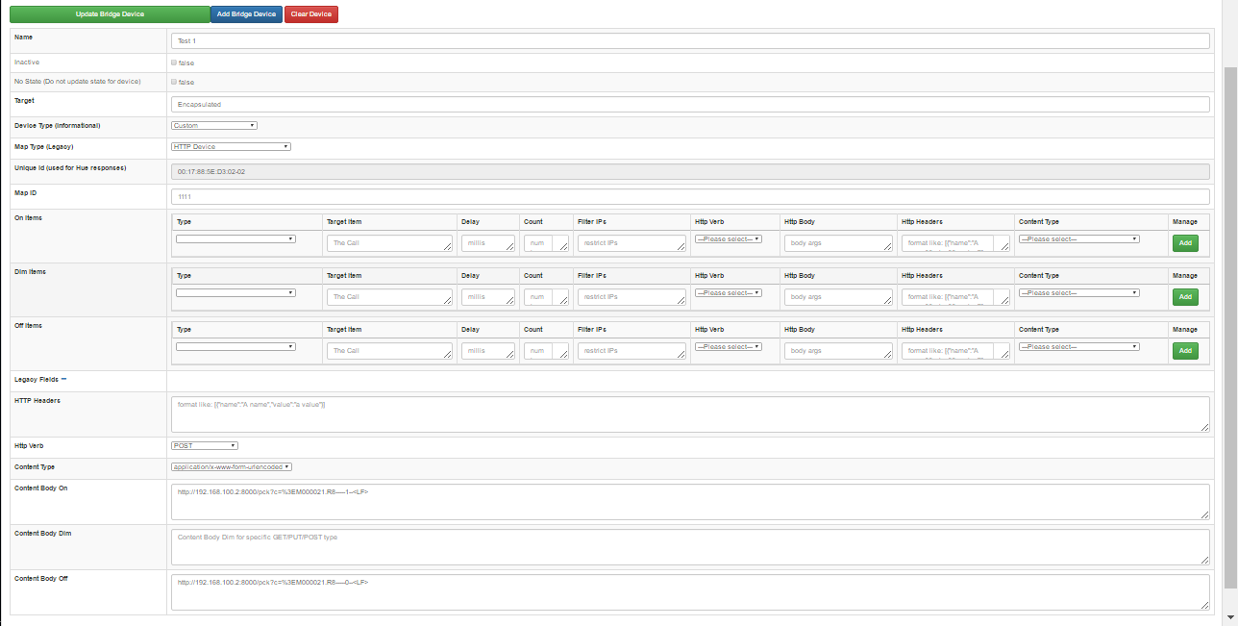Click the scrollbar down arrow
1238x626 pixels.
tap(1230, 616)
